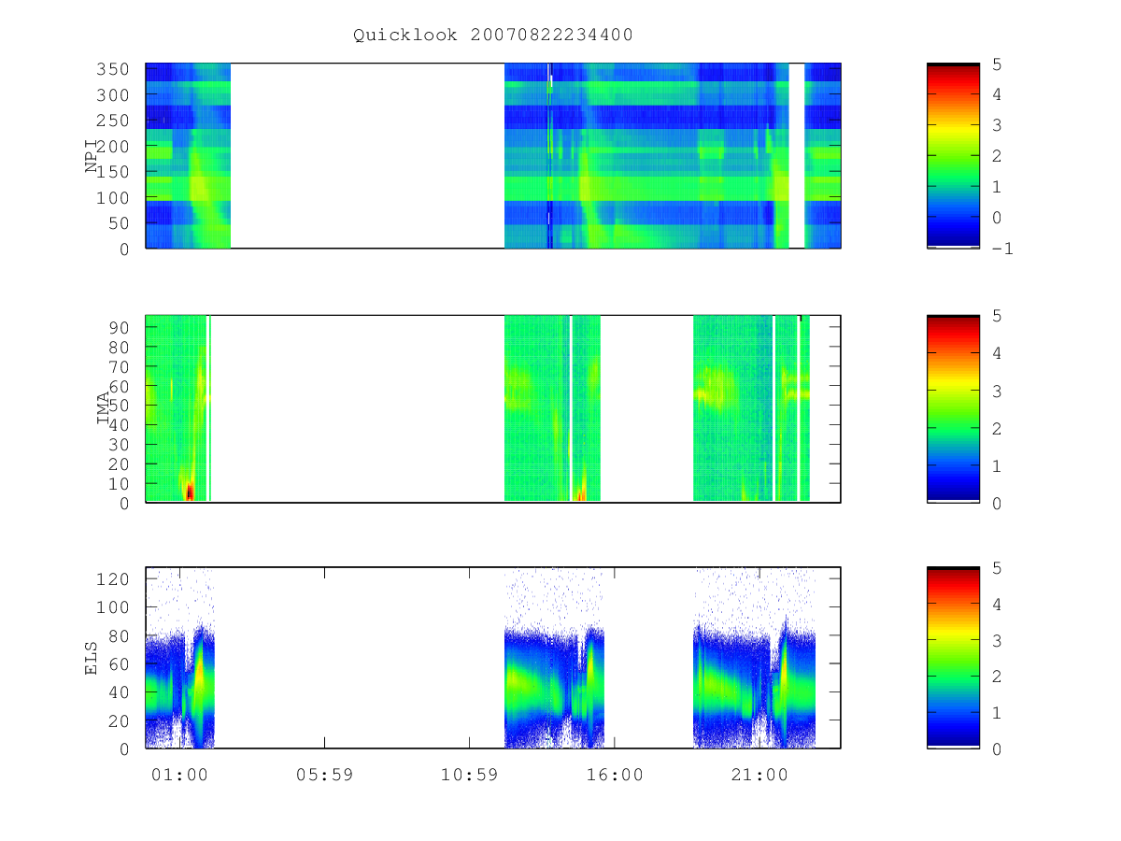
Task: Click the IMA axis label
Action: click(x=104, y=409)
